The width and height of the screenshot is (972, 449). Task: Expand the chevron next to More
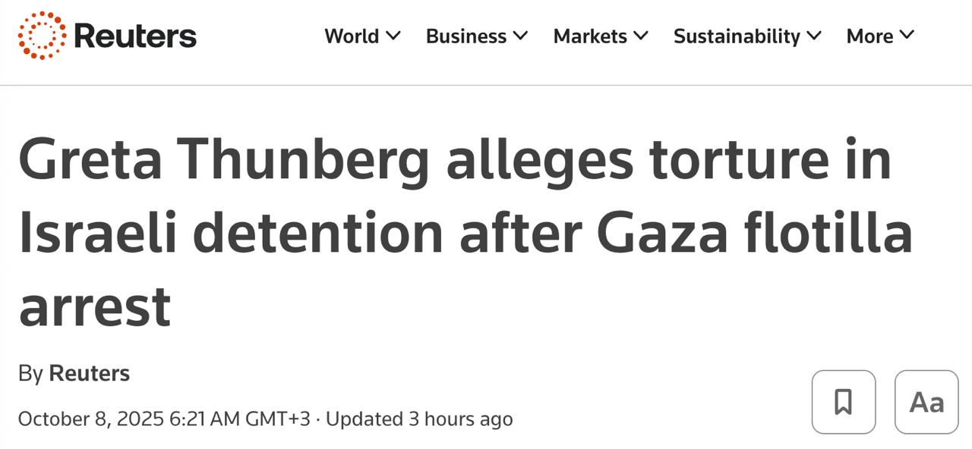tap(907, 36)
